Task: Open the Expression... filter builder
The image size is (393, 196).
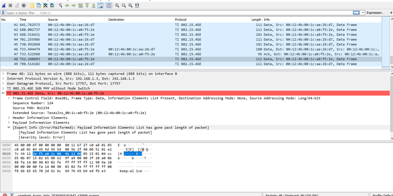Action: [x=375, y=13]
